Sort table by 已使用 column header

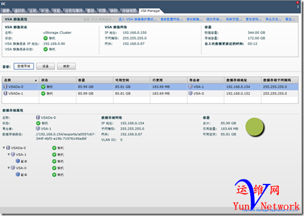tap(169, 80)
